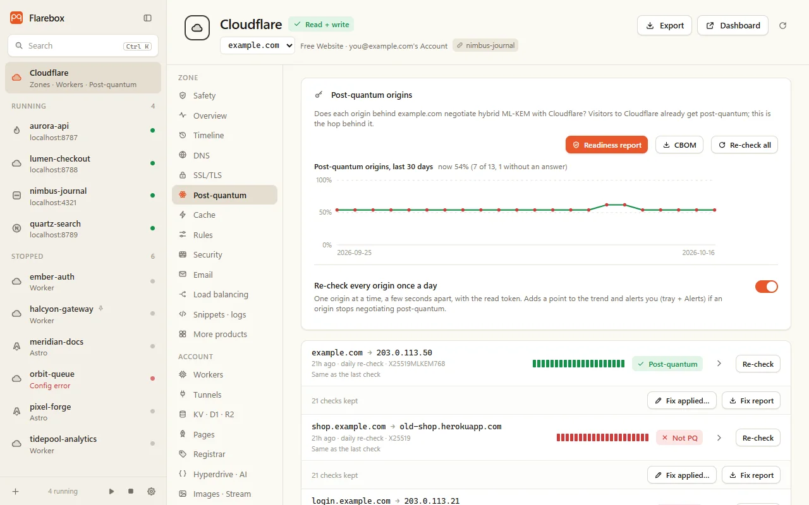Click Fix applied below example.com row
The image size is (809, 505).
(x=682, y=400)
